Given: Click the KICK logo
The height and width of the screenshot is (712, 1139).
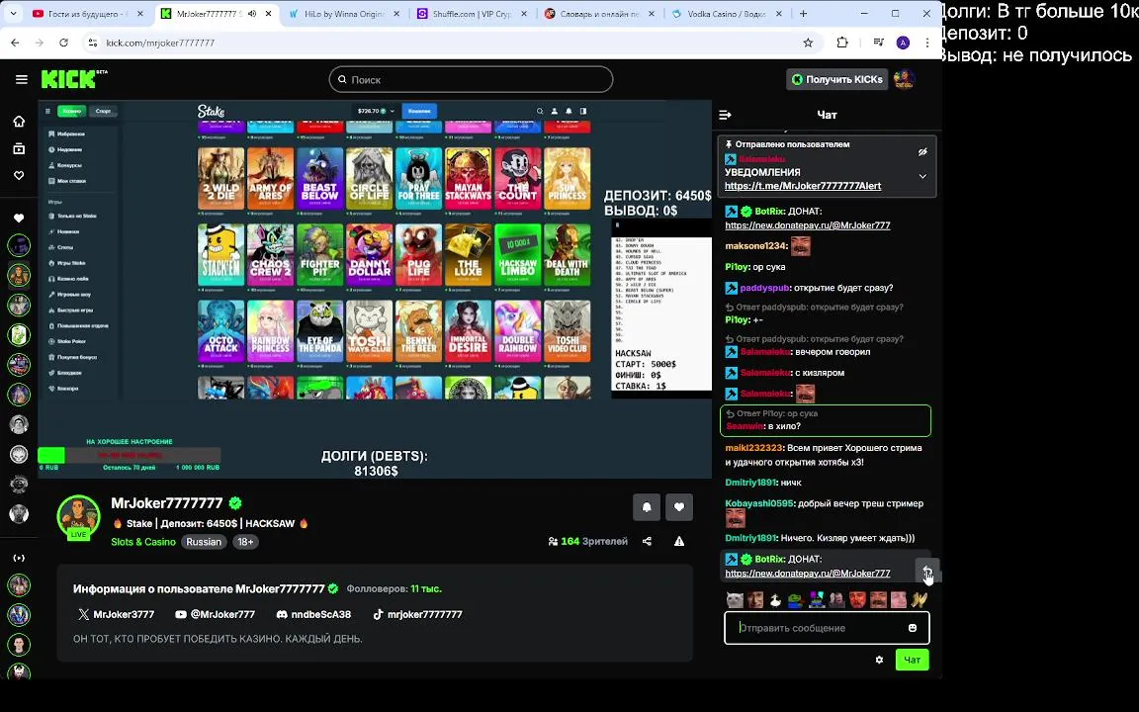Looking at the screenshot, I should (x=73, y=78).
